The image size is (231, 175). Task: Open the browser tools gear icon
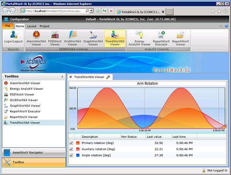[225, 11]
